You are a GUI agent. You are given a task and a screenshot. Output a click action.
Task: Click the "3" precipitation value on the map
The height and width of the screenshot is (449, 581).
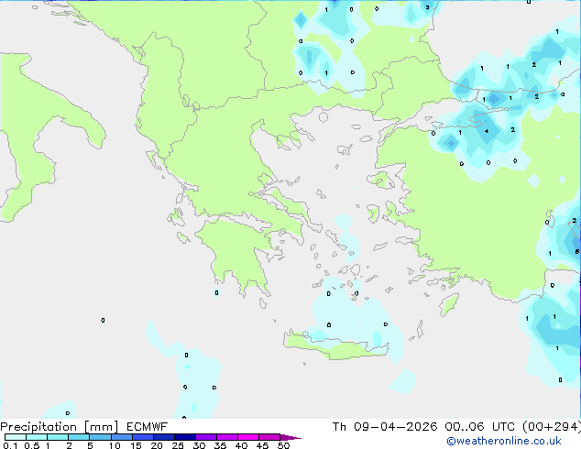point(427,7)
